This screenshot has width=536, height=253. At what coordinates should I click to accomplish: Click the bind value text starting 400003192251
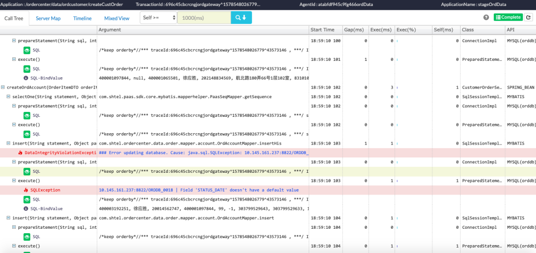click(x=204, y=208)
